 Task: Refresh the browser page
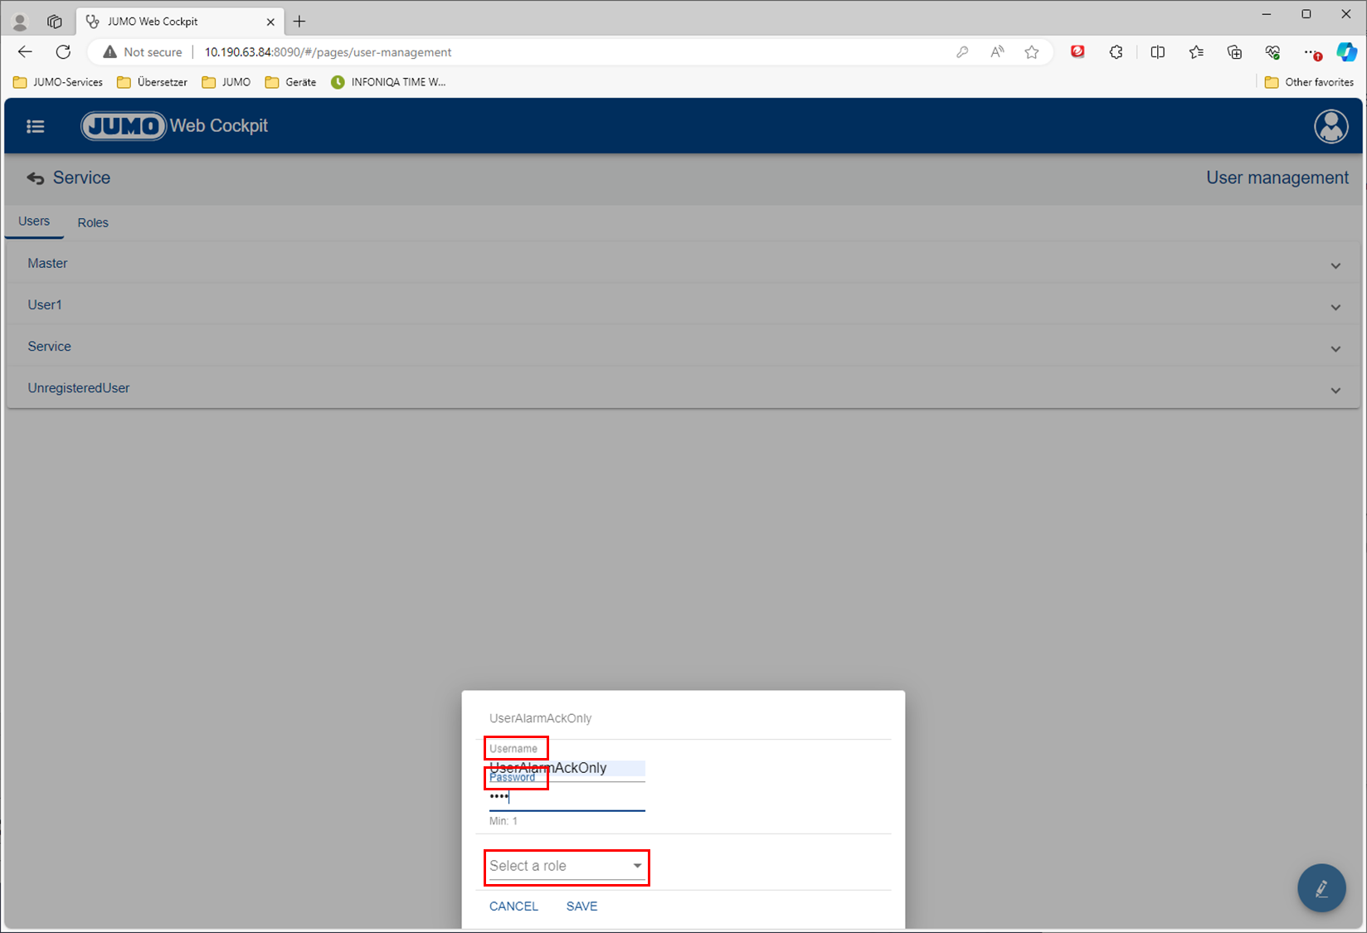[x=63, y=52]
